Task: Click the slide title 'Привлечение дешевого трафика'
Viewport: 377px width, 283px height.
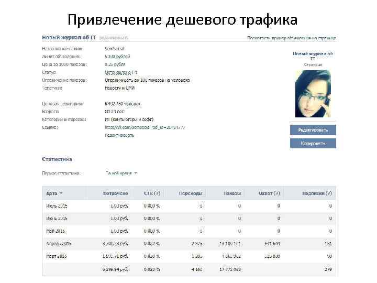Action: point(183,20)
